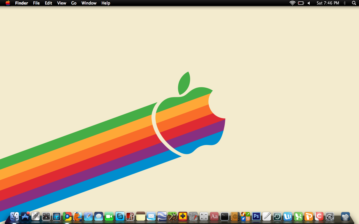359x224 pixels.
Task: Open Dashboard gauges icon in Dock
Action: click(x=46, y=216)
